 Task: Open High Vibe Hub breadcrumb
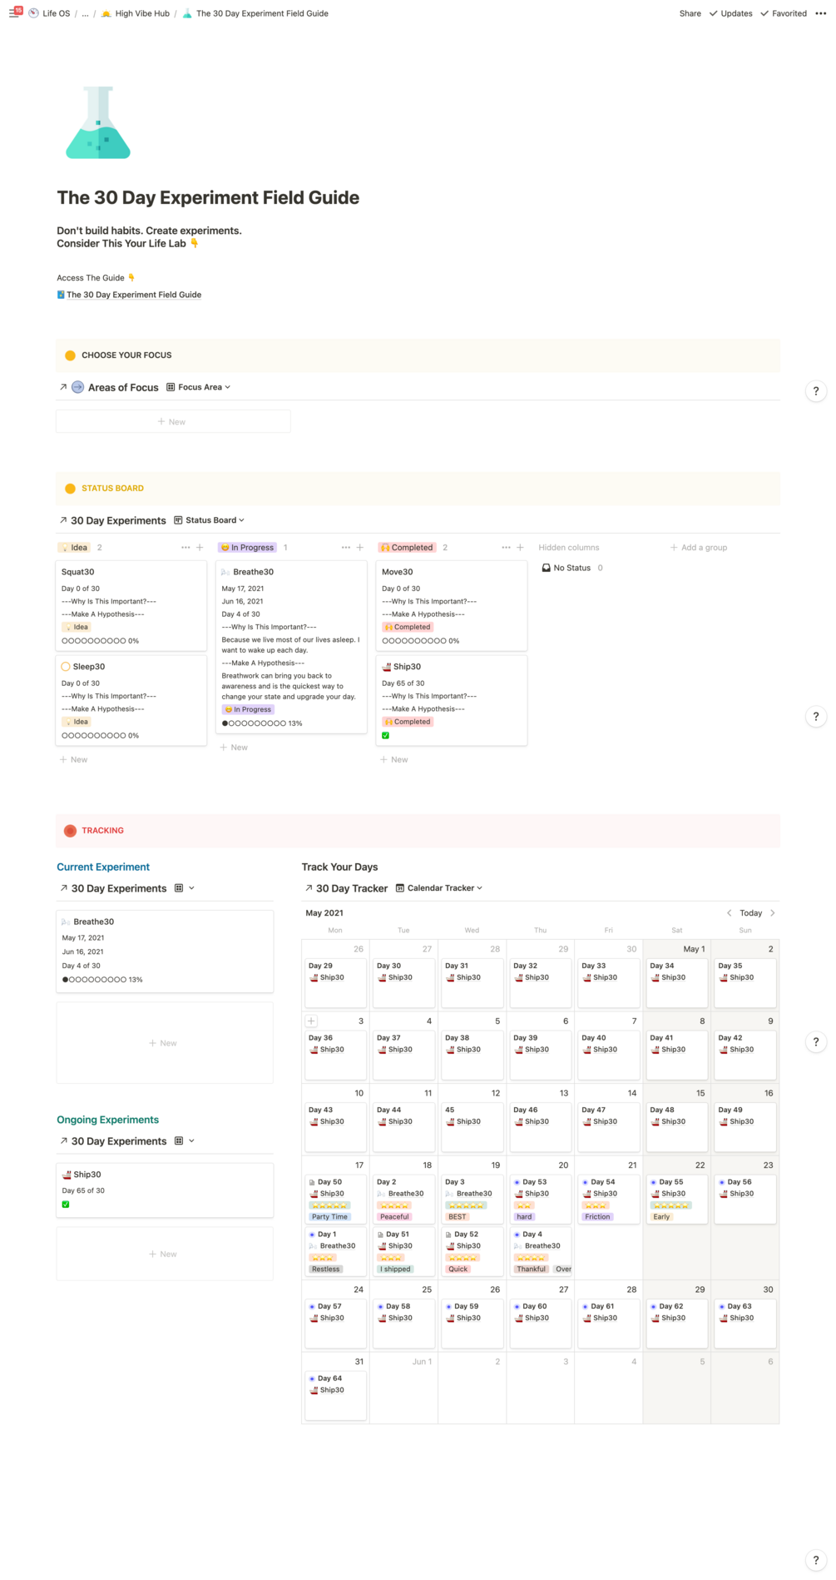136,13
